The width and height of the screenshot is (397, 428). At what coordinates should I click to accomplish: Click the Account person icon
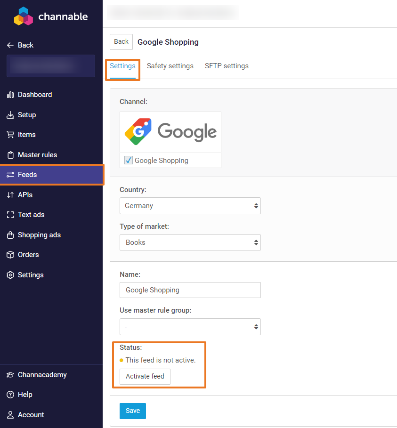tap(10, 415)
